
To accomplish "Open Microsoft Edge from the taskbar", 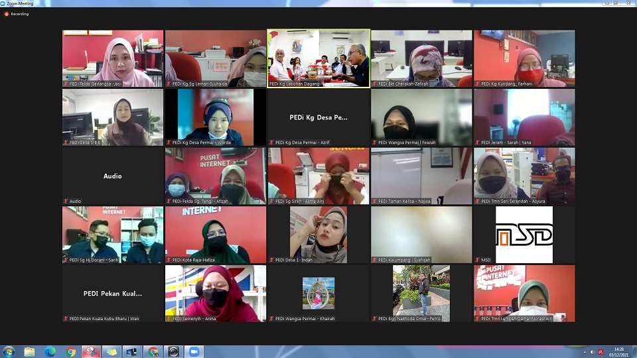I will point(50,351).
